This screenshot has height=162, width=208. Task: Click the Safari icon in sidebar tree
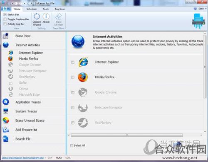[x=11, y=83]
